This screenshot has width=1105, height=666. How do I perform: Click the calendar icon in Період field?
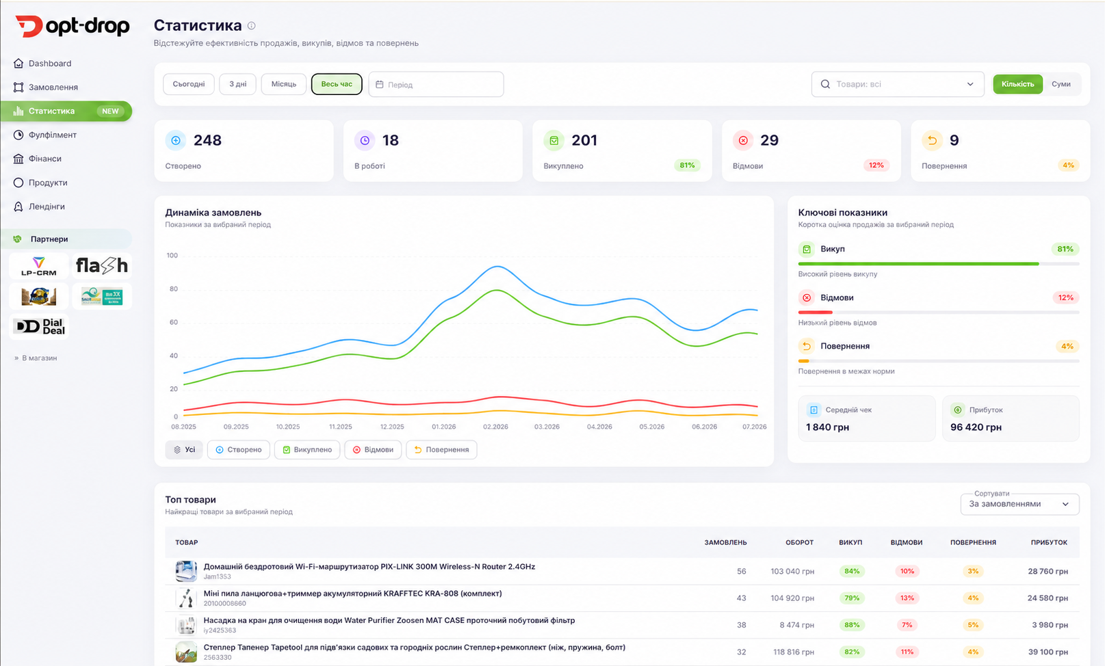tap(380, 85)
